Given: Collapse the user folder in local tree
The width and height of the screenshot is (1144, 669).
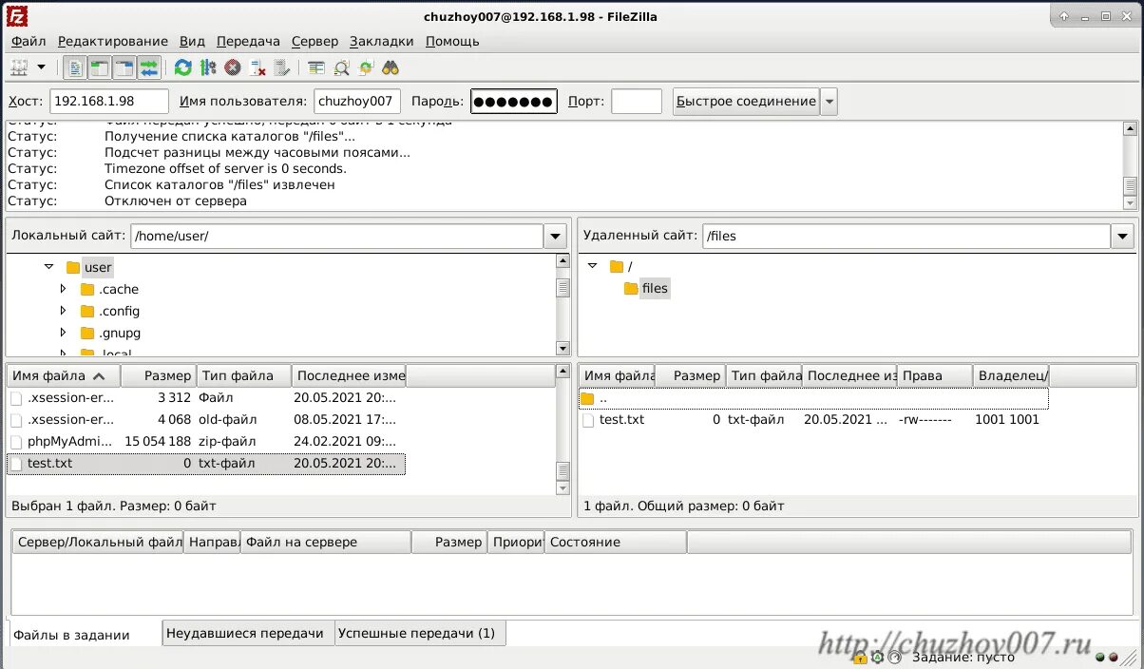Looking at the screenshot, I should tap(48, 267).
